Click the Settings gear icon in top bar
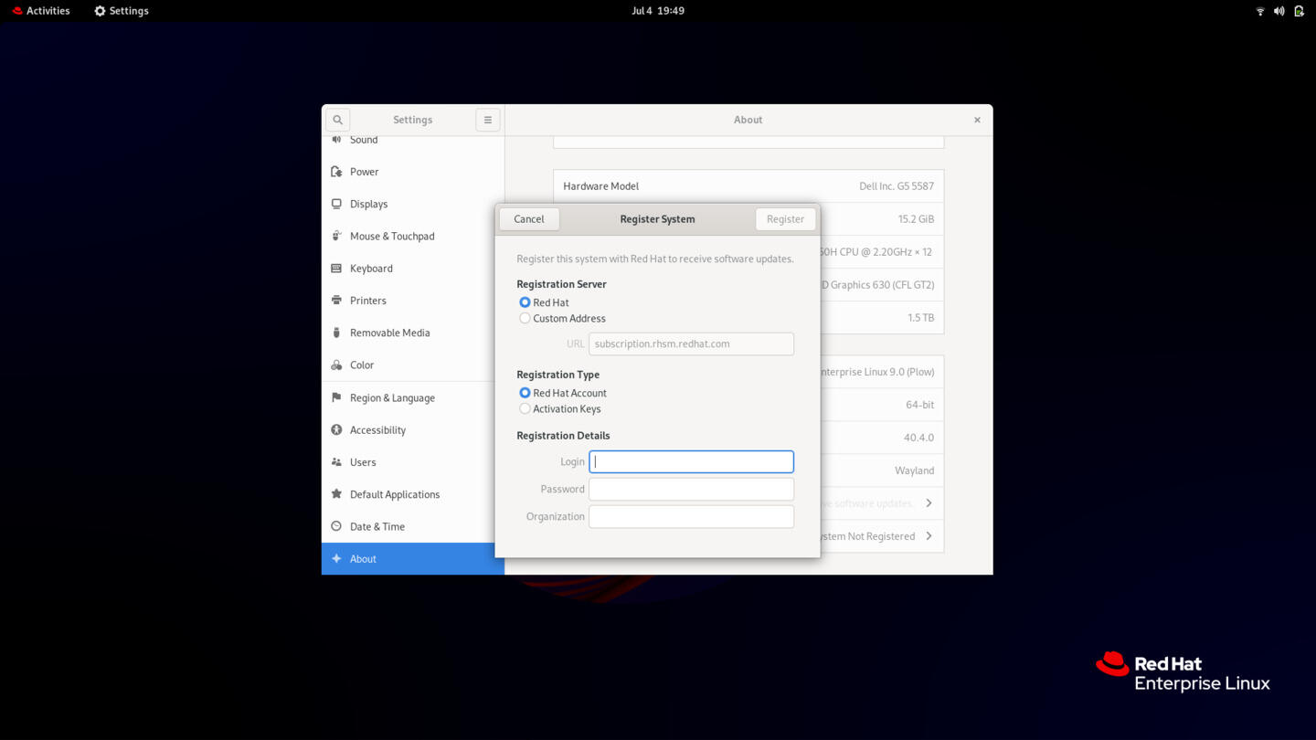Screen dimensions: 1316x740 101,11
